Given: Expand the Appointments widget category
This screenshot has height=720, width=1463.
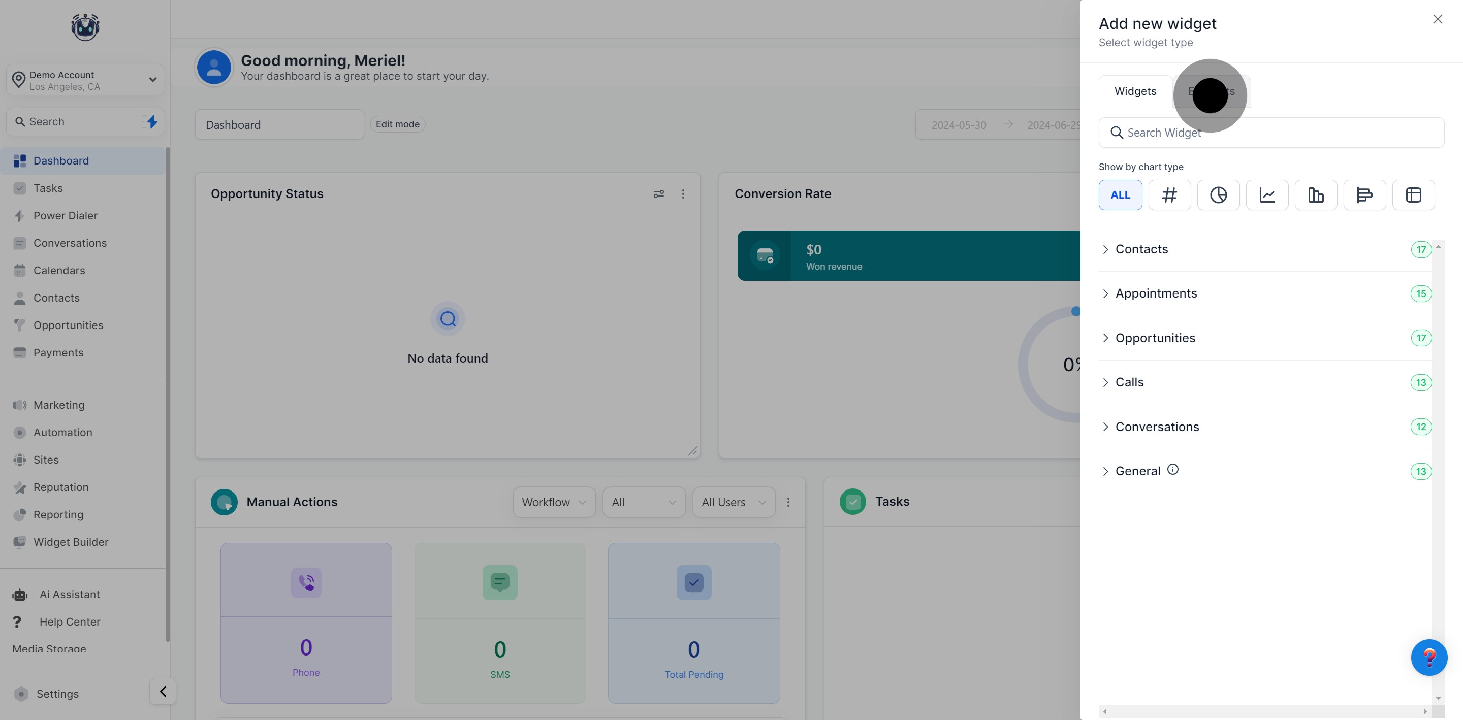Looking at the screenshot, I should point(1156,293).
